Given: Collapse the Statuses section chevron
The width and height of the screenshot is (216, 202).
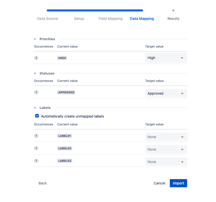Looking at the screenshot, I should [35, 73].
